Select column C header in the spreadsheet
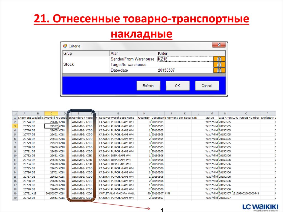 click(51, 113)
